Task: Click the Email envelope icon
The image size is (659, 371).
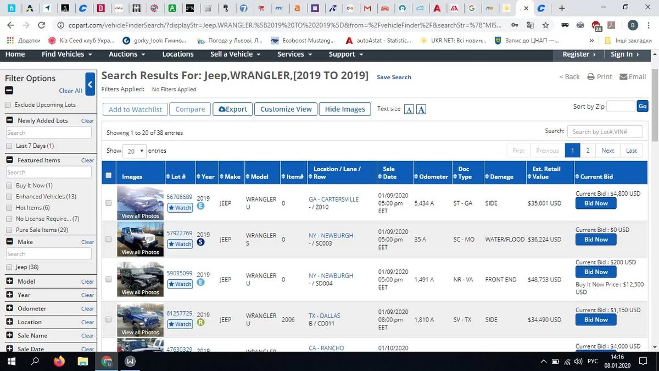Action: (623, 77)
